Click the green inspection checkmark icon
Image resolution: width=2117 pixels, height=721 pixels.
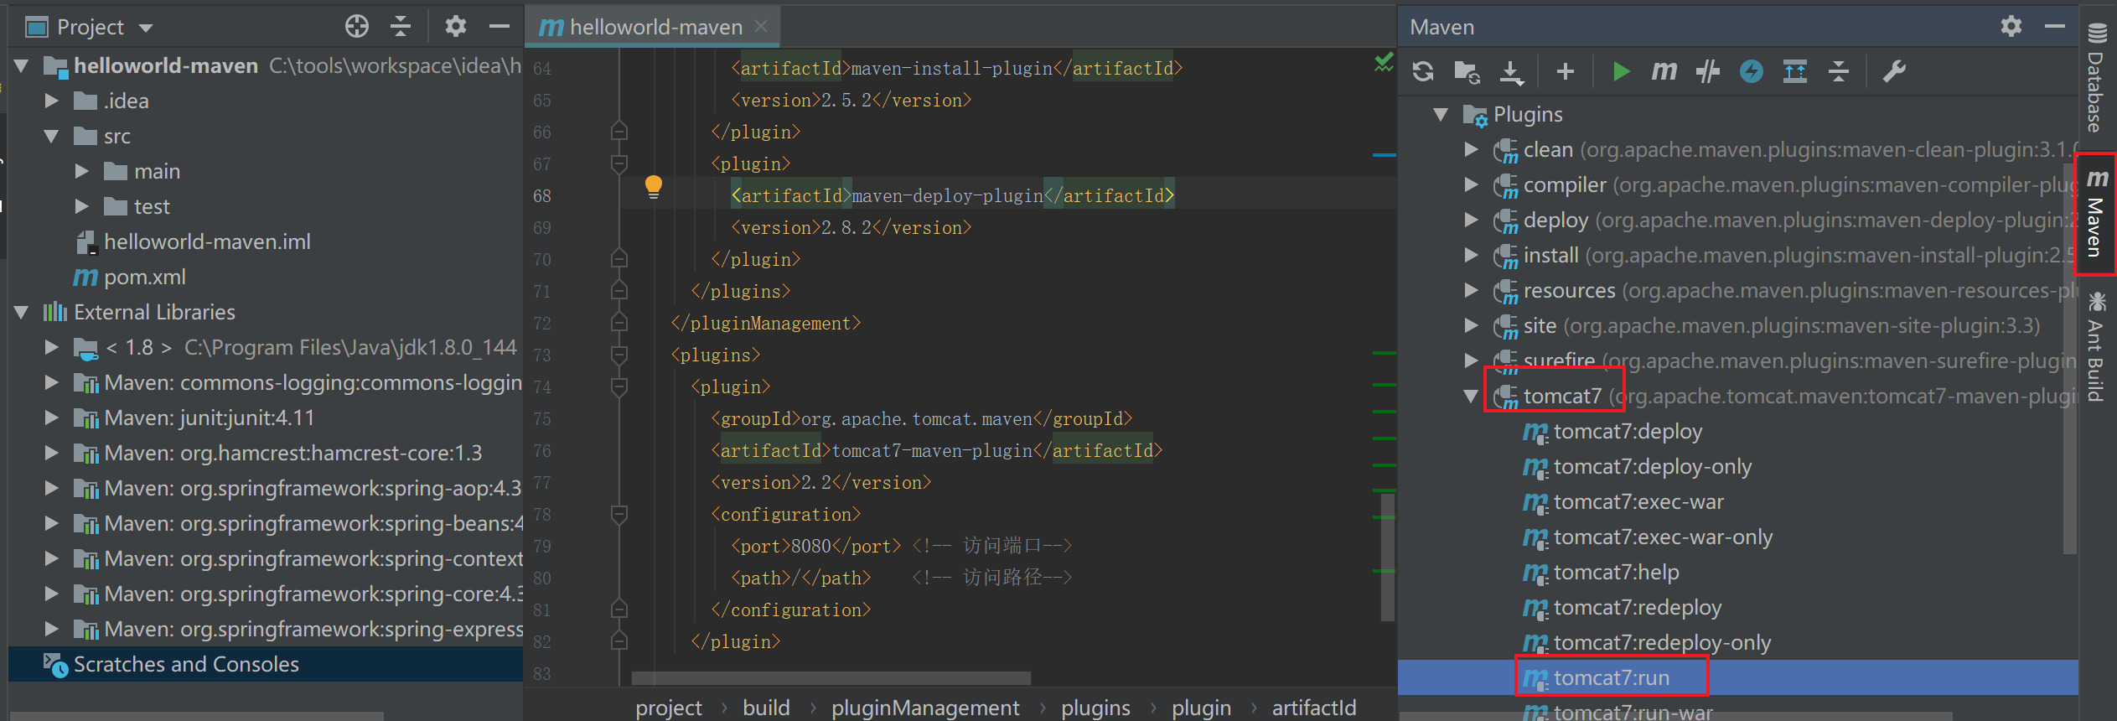click(1385, 62)
